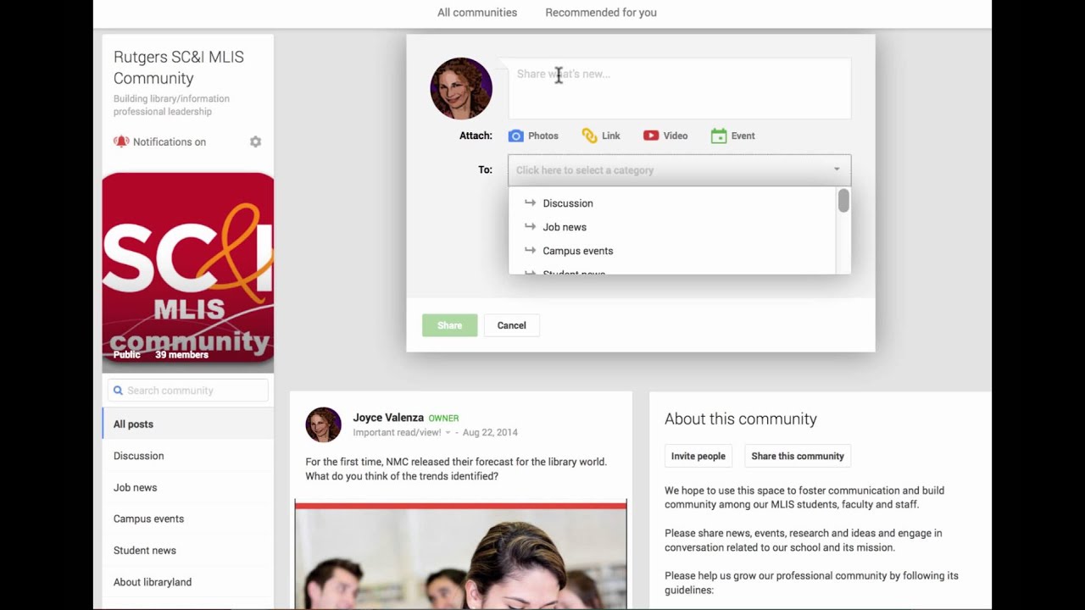Switch to Recommended for you tab
Viewport: 1085px width, 610px height.
pos(601,13)
